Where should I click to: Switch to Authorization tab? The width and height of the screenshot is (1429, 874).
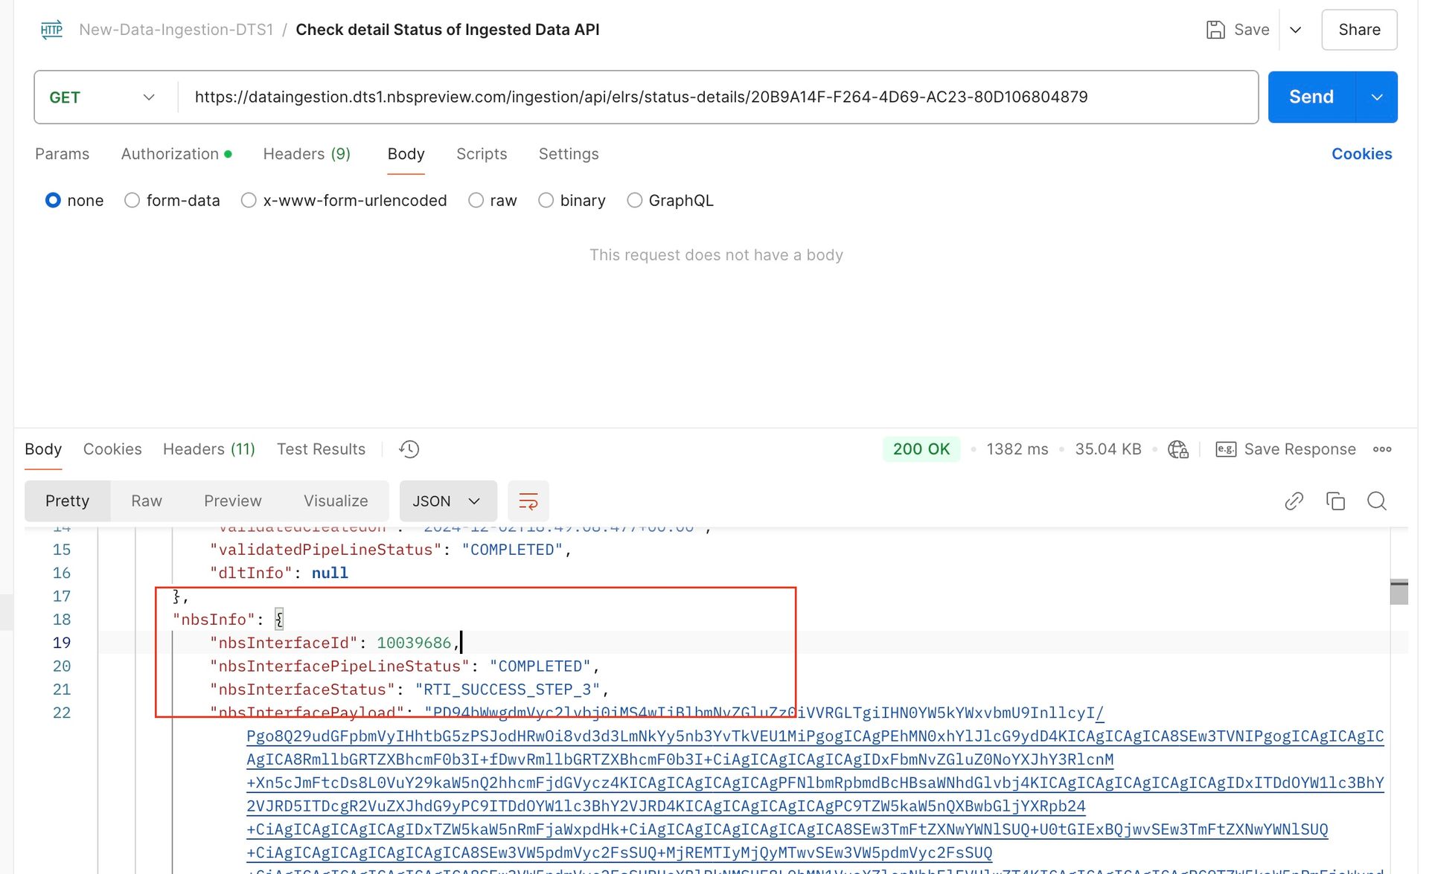[170, 154]
